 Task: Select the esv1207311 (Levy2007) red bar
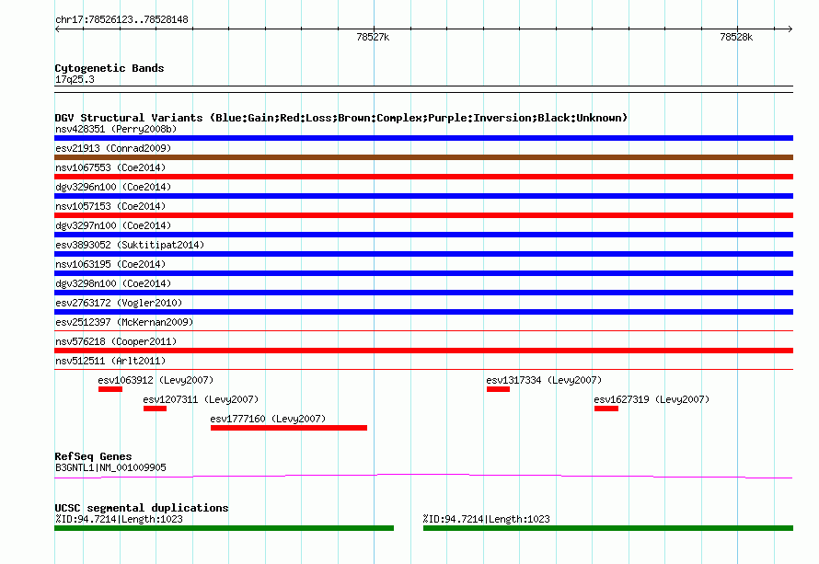tap(156, 409)
